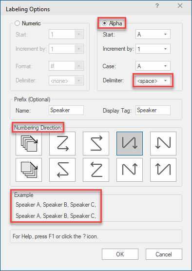Select reversed-N direction with down arrow on left
Viewport: 192px width, 271px height.
[163, 143]
